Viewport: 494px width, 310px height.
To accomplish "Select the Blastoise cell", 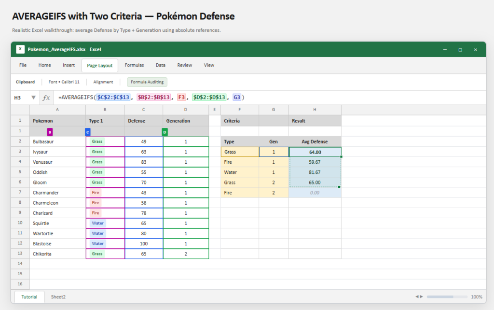I will coord(57,244).
